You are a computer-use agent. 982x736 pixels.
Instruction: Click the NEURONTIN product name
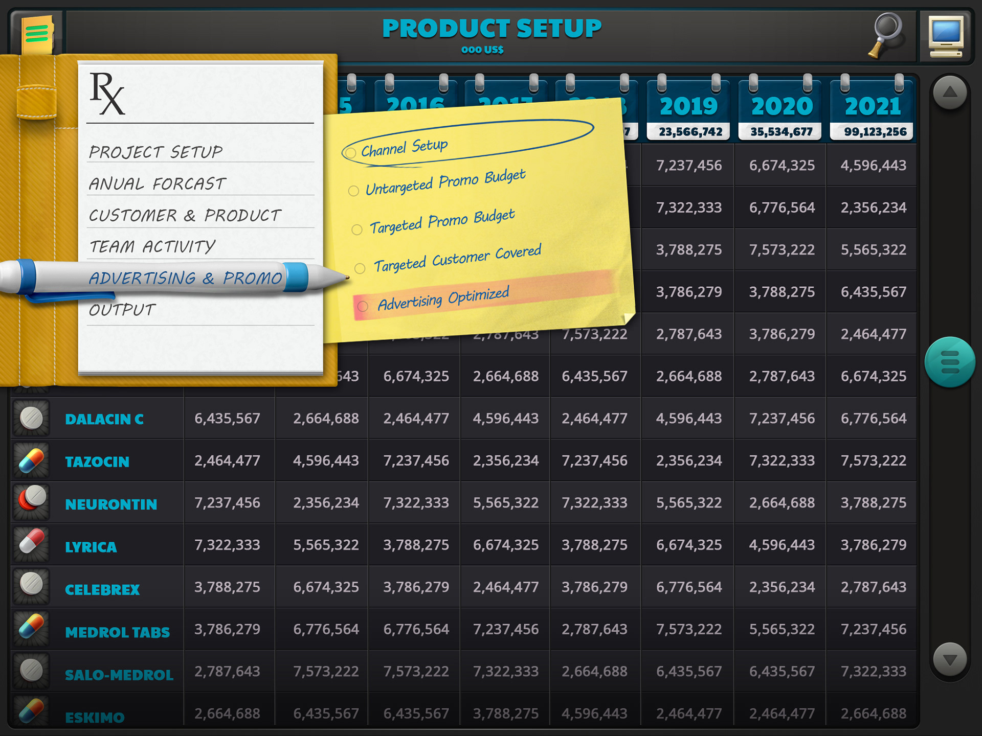click(111, 504)
